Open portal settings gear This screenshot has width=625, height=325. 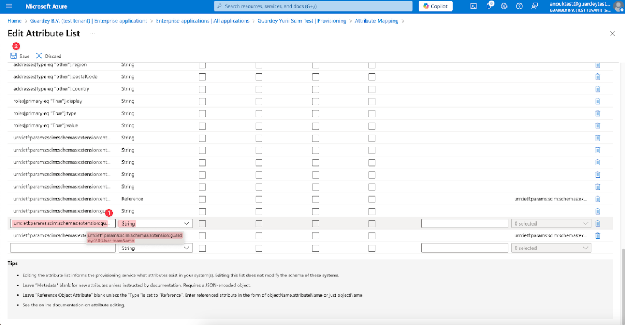point(504,6)
